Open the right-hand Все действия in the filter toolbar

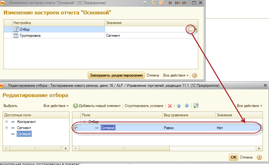[x=249, y=106]
